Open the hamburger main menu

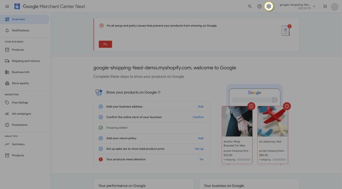[7, 7]
